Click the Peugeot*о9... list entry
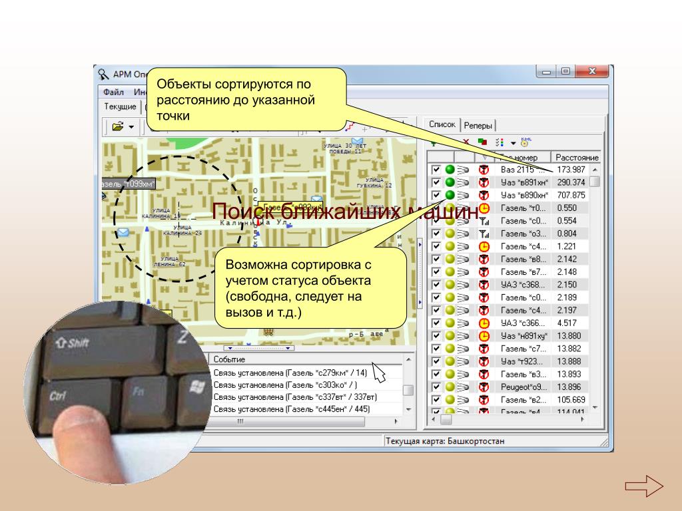Screen dimensions: 682x511 524,387
